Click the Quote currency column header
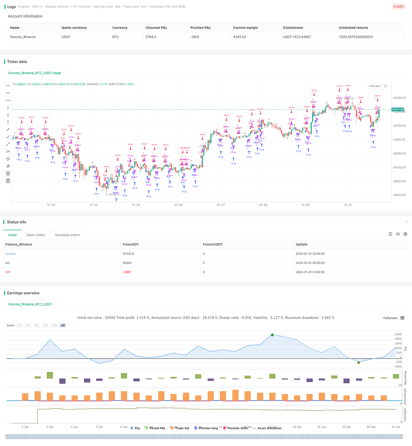 tap(74, 28)
